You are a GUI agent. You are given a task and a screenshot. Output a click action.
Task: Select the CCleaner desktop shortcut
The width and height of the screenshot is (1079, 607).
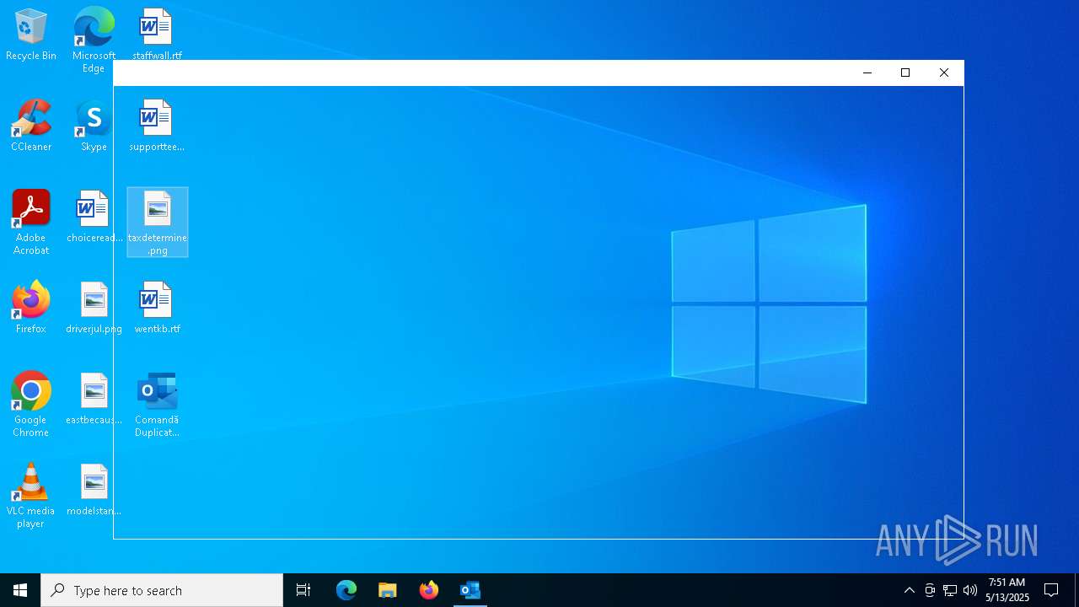tap(31, 126)
